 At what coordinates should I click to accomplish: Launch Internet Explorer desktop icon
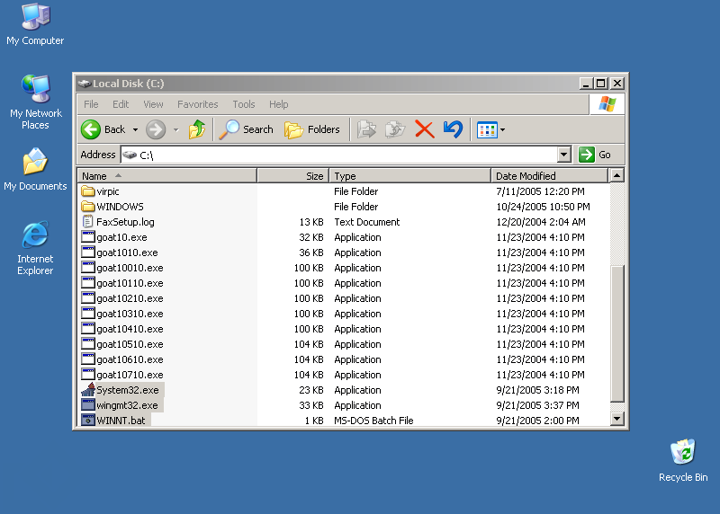click(x=35, y=235)
